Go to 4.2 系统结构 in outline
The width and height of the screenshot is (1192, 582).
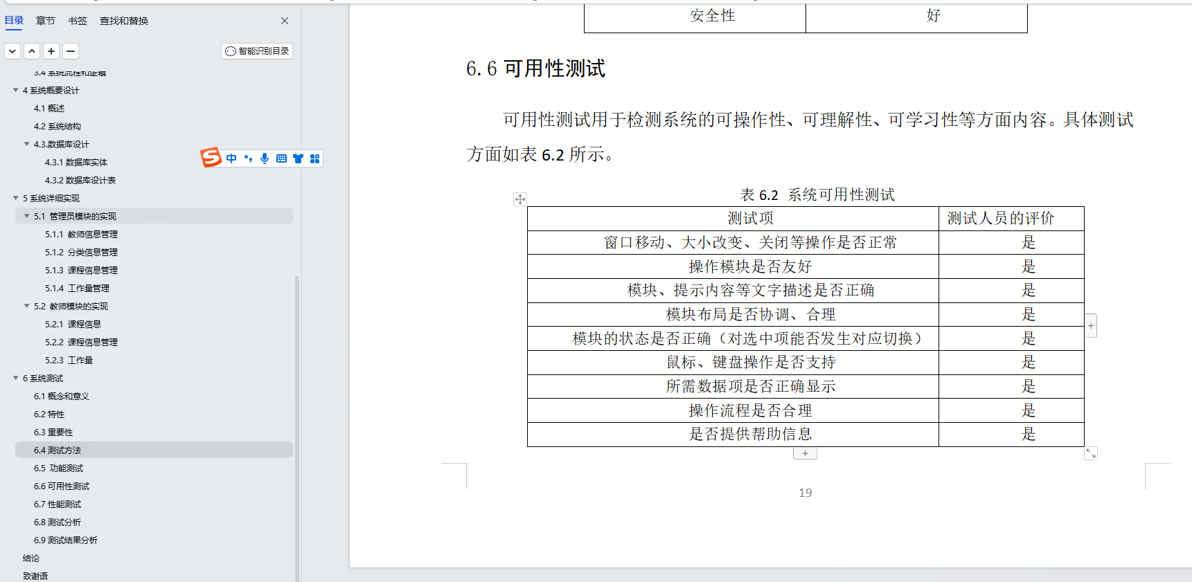(x=57, y=127)
